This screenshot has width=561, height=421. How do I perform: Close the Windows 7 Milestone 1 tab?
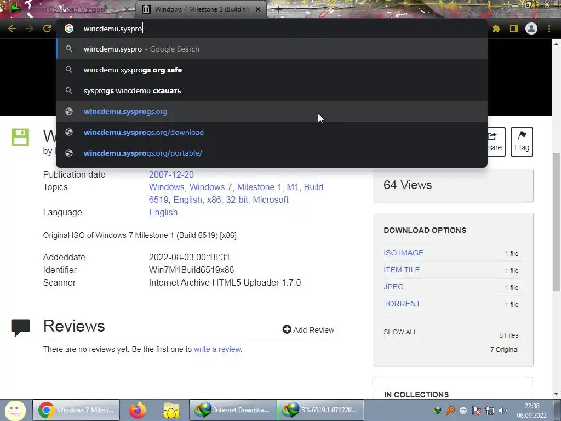pos(258,9)
